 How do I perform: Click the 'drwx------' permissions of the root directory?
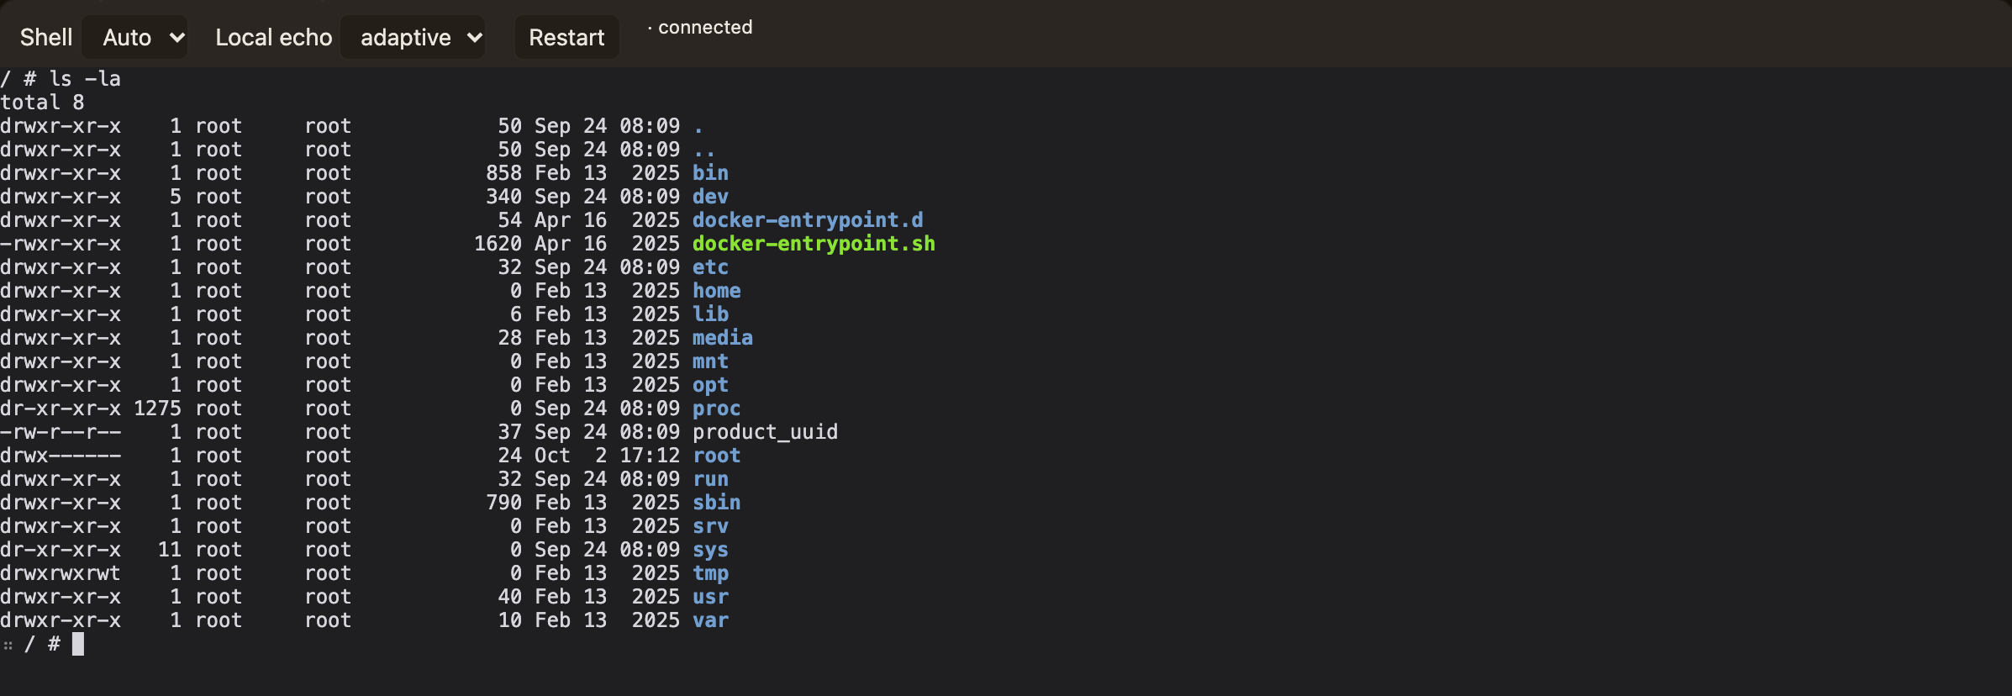click(61, 456)
